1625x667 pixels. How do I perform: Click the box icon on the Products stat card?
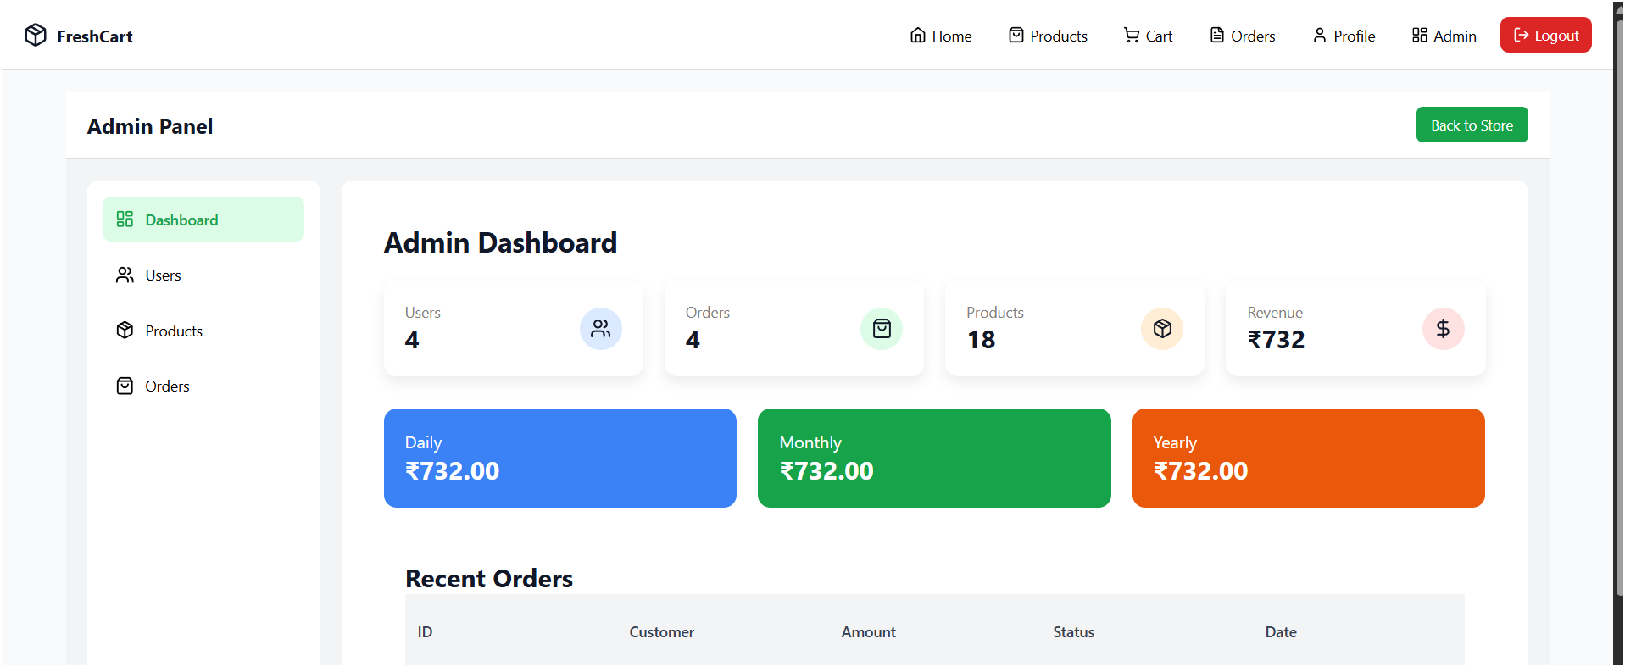tap(1161, 329)
